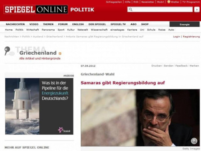This screenshot has height=151, width=201.
Task: Open the Energie dark tab
Action: pos(184,24)
